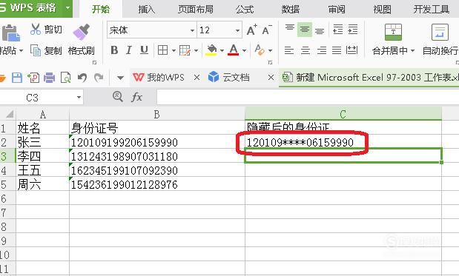Switch to the 开发工具 ribbon tab
This screenshot has width=459, height=276.
tap(431, 10)
